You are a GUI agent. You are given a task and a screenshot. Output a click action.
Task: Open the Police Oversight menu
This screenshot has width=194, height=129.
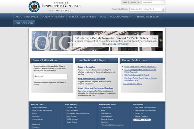tap(122, 17)
